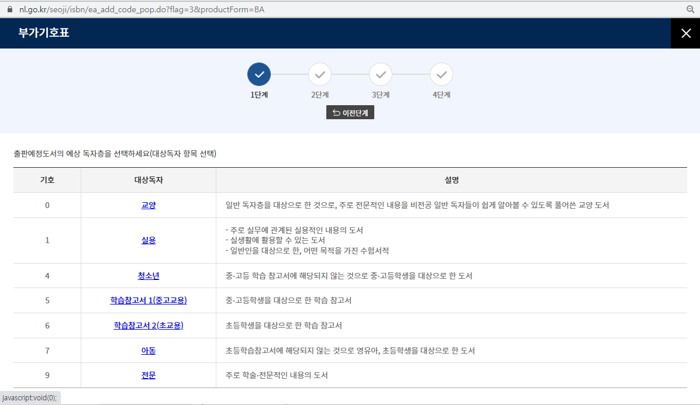
Task: Select the 전문 reader category link
Action: (148, 375)
